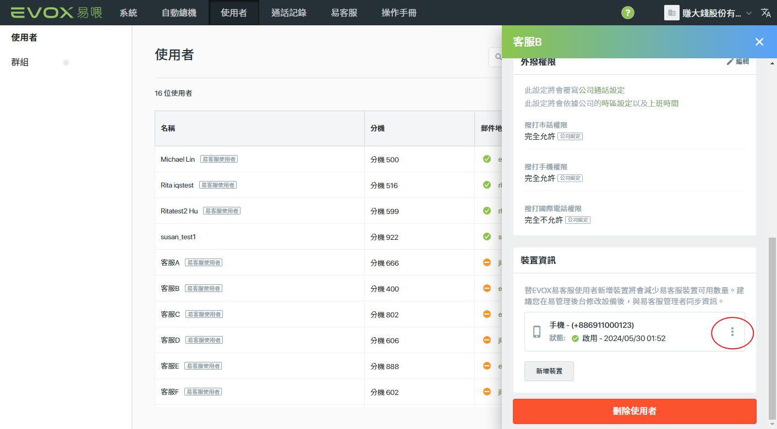Click the language translate icon
777x429 pixels.
pyautogui.click(x=766, y=13)
